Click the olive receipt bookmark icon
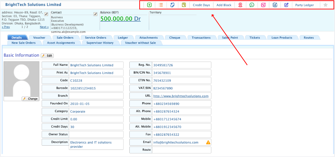Screen dimensions: 335x157 click(x=184, y=5)
